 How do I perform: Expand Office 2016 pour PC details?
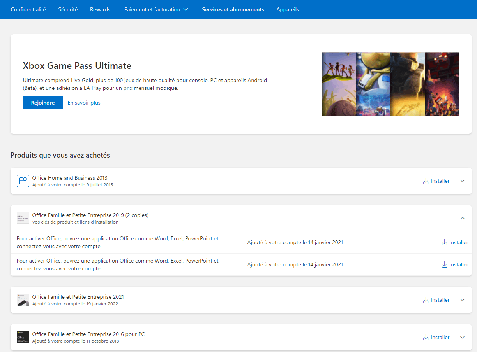pos(463,337)
